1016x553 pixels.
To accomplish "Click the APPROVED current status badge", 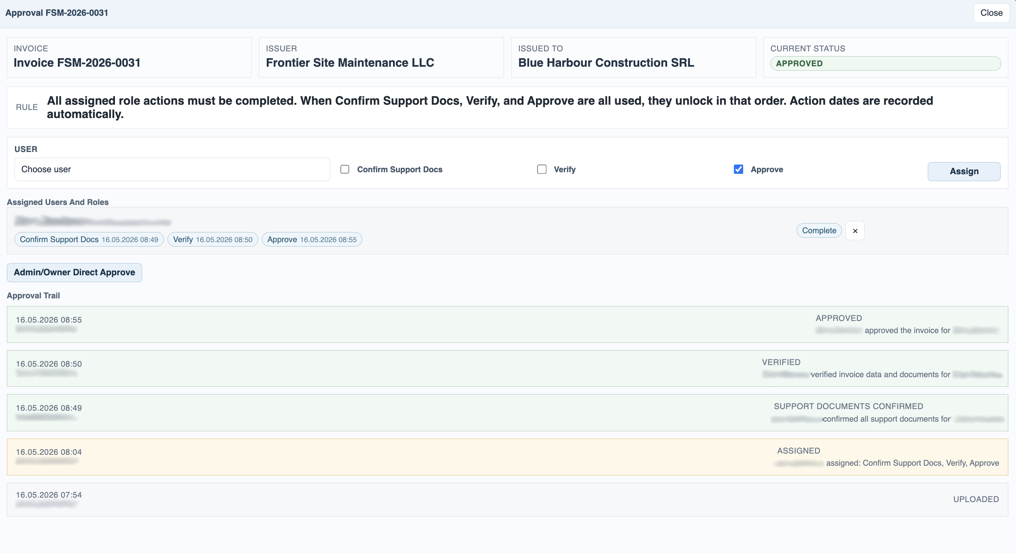I will (x=886, y=63).
